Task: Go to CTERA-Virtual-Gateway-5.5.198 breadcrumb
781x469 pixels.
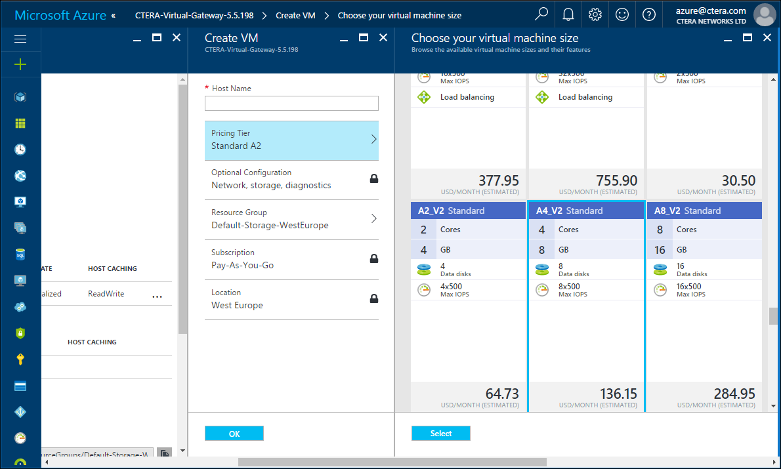Action: (194, 16)
